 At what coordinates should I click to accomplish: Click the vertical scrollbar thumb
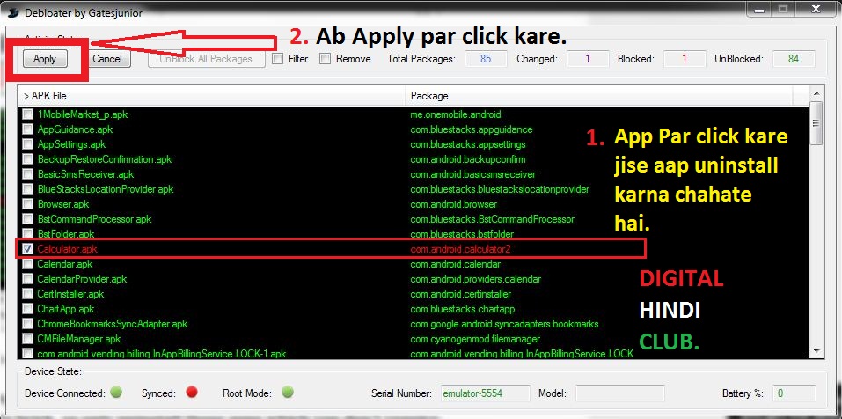click(x=816, y=123)
